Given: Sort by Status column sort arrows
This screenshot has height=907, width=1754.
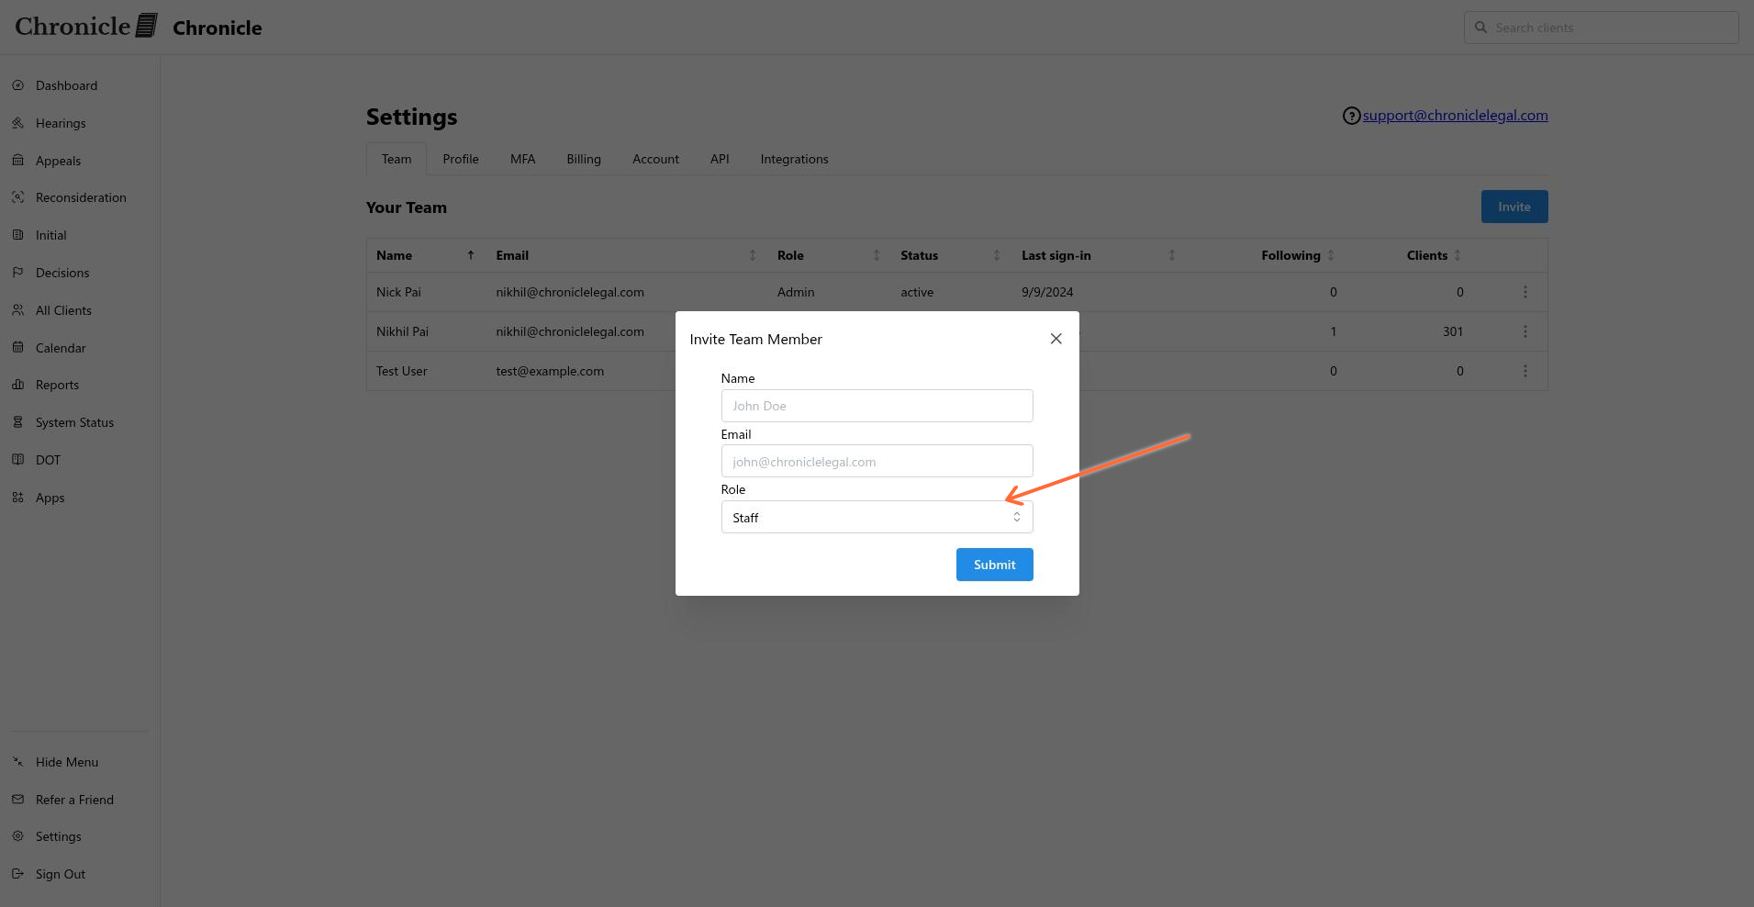Looking at the screenshot, I should (997, 255).
